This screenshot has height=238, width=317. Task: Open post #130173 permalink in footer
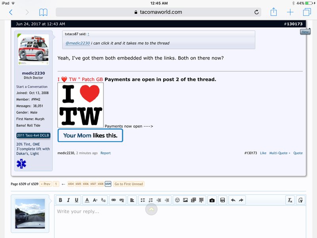pyautogui.click(x=251, y=153)
